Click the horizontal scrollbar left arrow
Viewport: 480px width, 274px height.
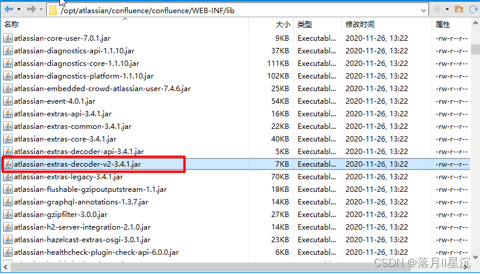(x=5, y=267)
